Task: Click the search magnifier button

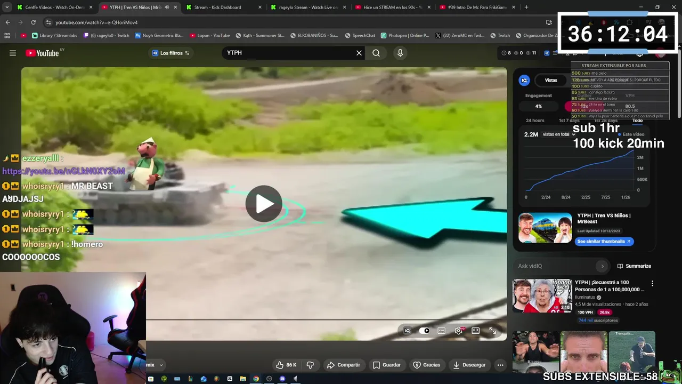Action: (376, 53)
